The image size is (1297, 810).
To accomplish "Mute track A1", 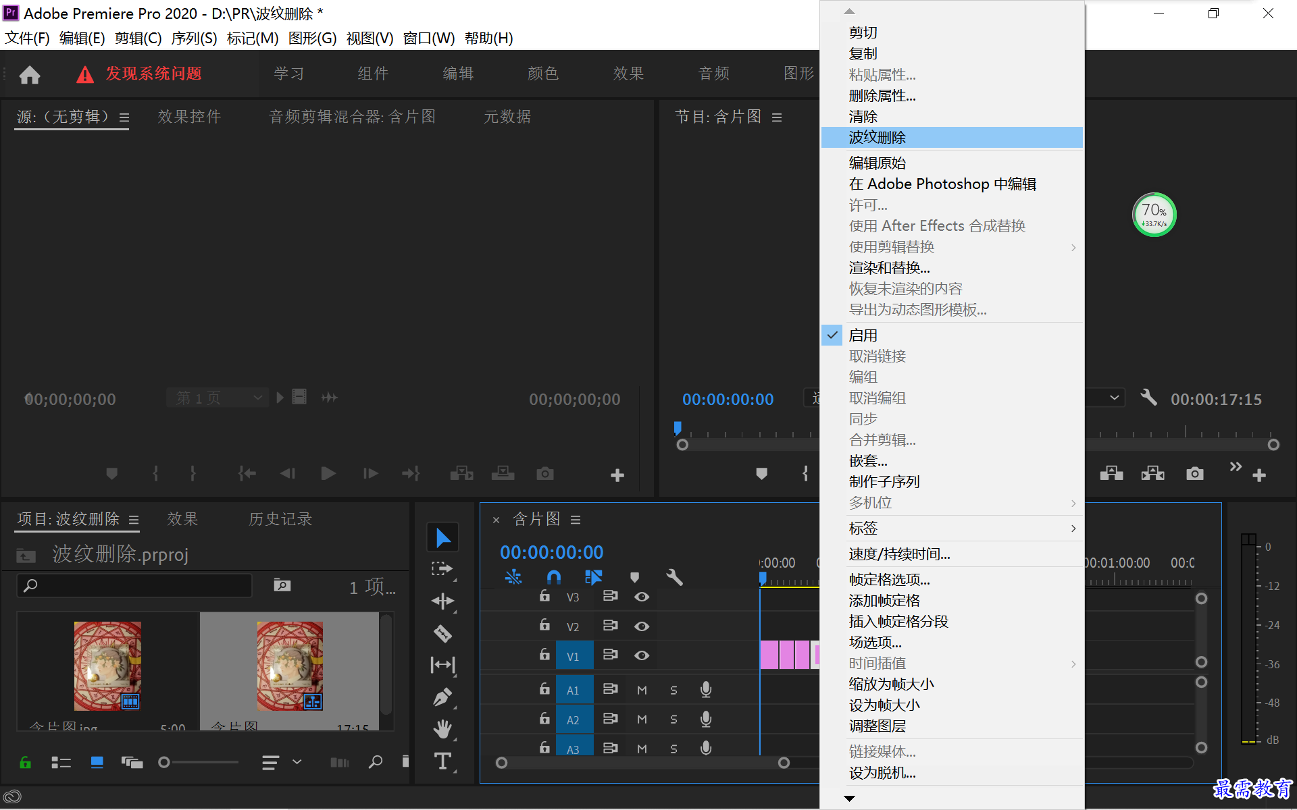I will [642, 690].
